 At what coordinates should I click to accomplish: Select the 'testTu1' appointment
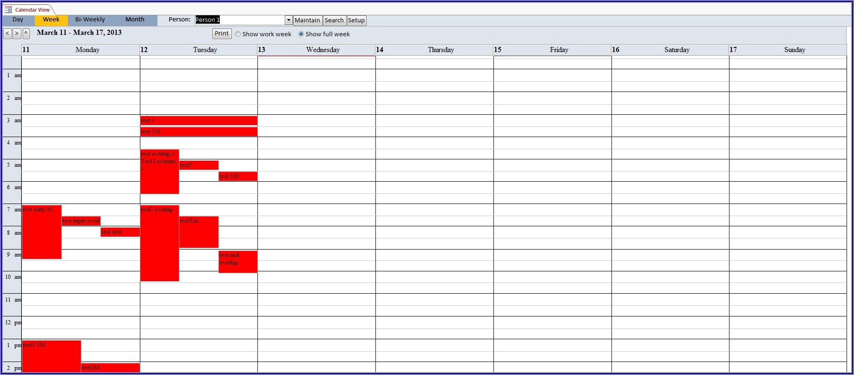coord(199,232)
